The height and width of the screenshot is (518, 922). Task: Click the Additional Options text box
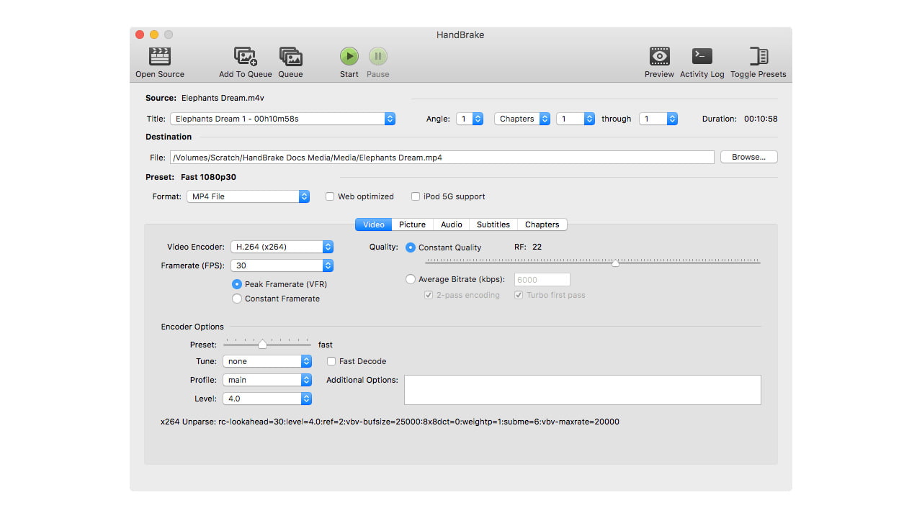[582, 390]
